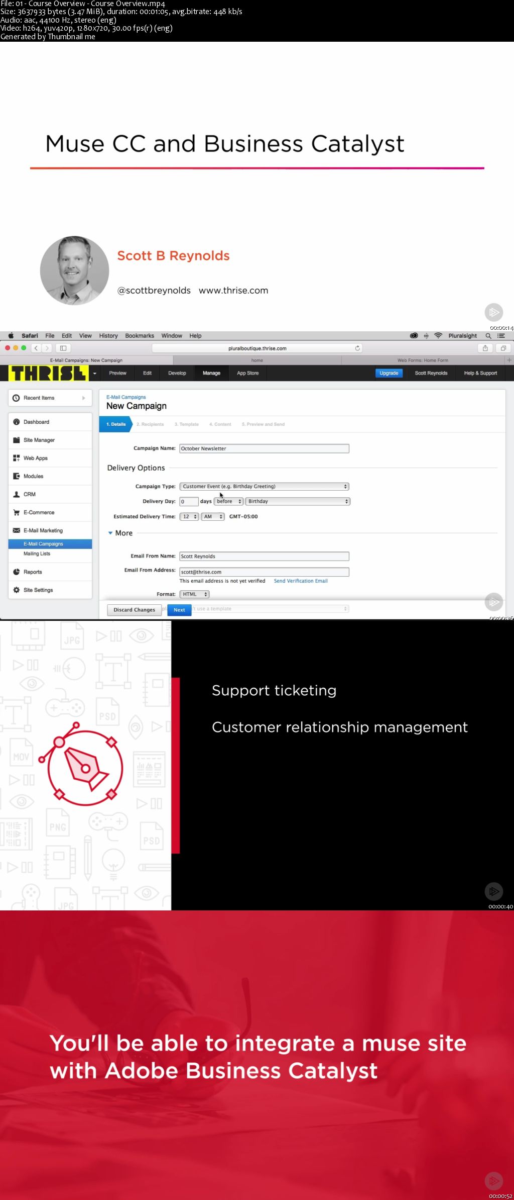
Task: Click the Email From Name field
Action: click(x=264, y=556)
